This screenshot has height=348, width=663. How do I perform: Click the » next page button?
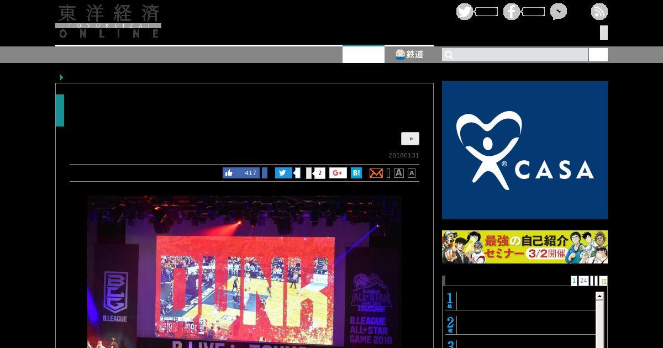click(411, 139)
